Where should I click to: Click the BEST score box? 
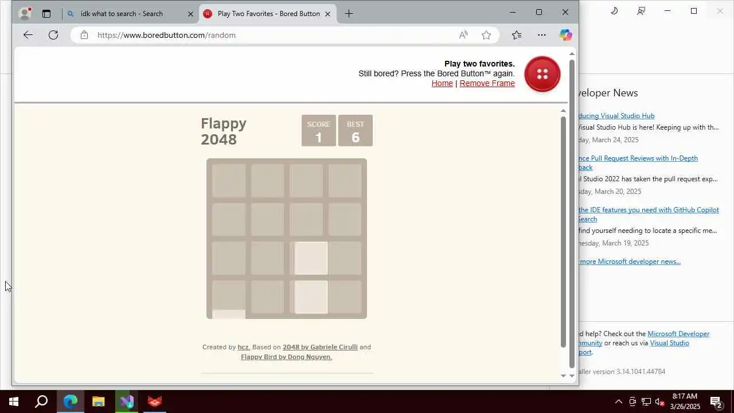pos(356,131)
